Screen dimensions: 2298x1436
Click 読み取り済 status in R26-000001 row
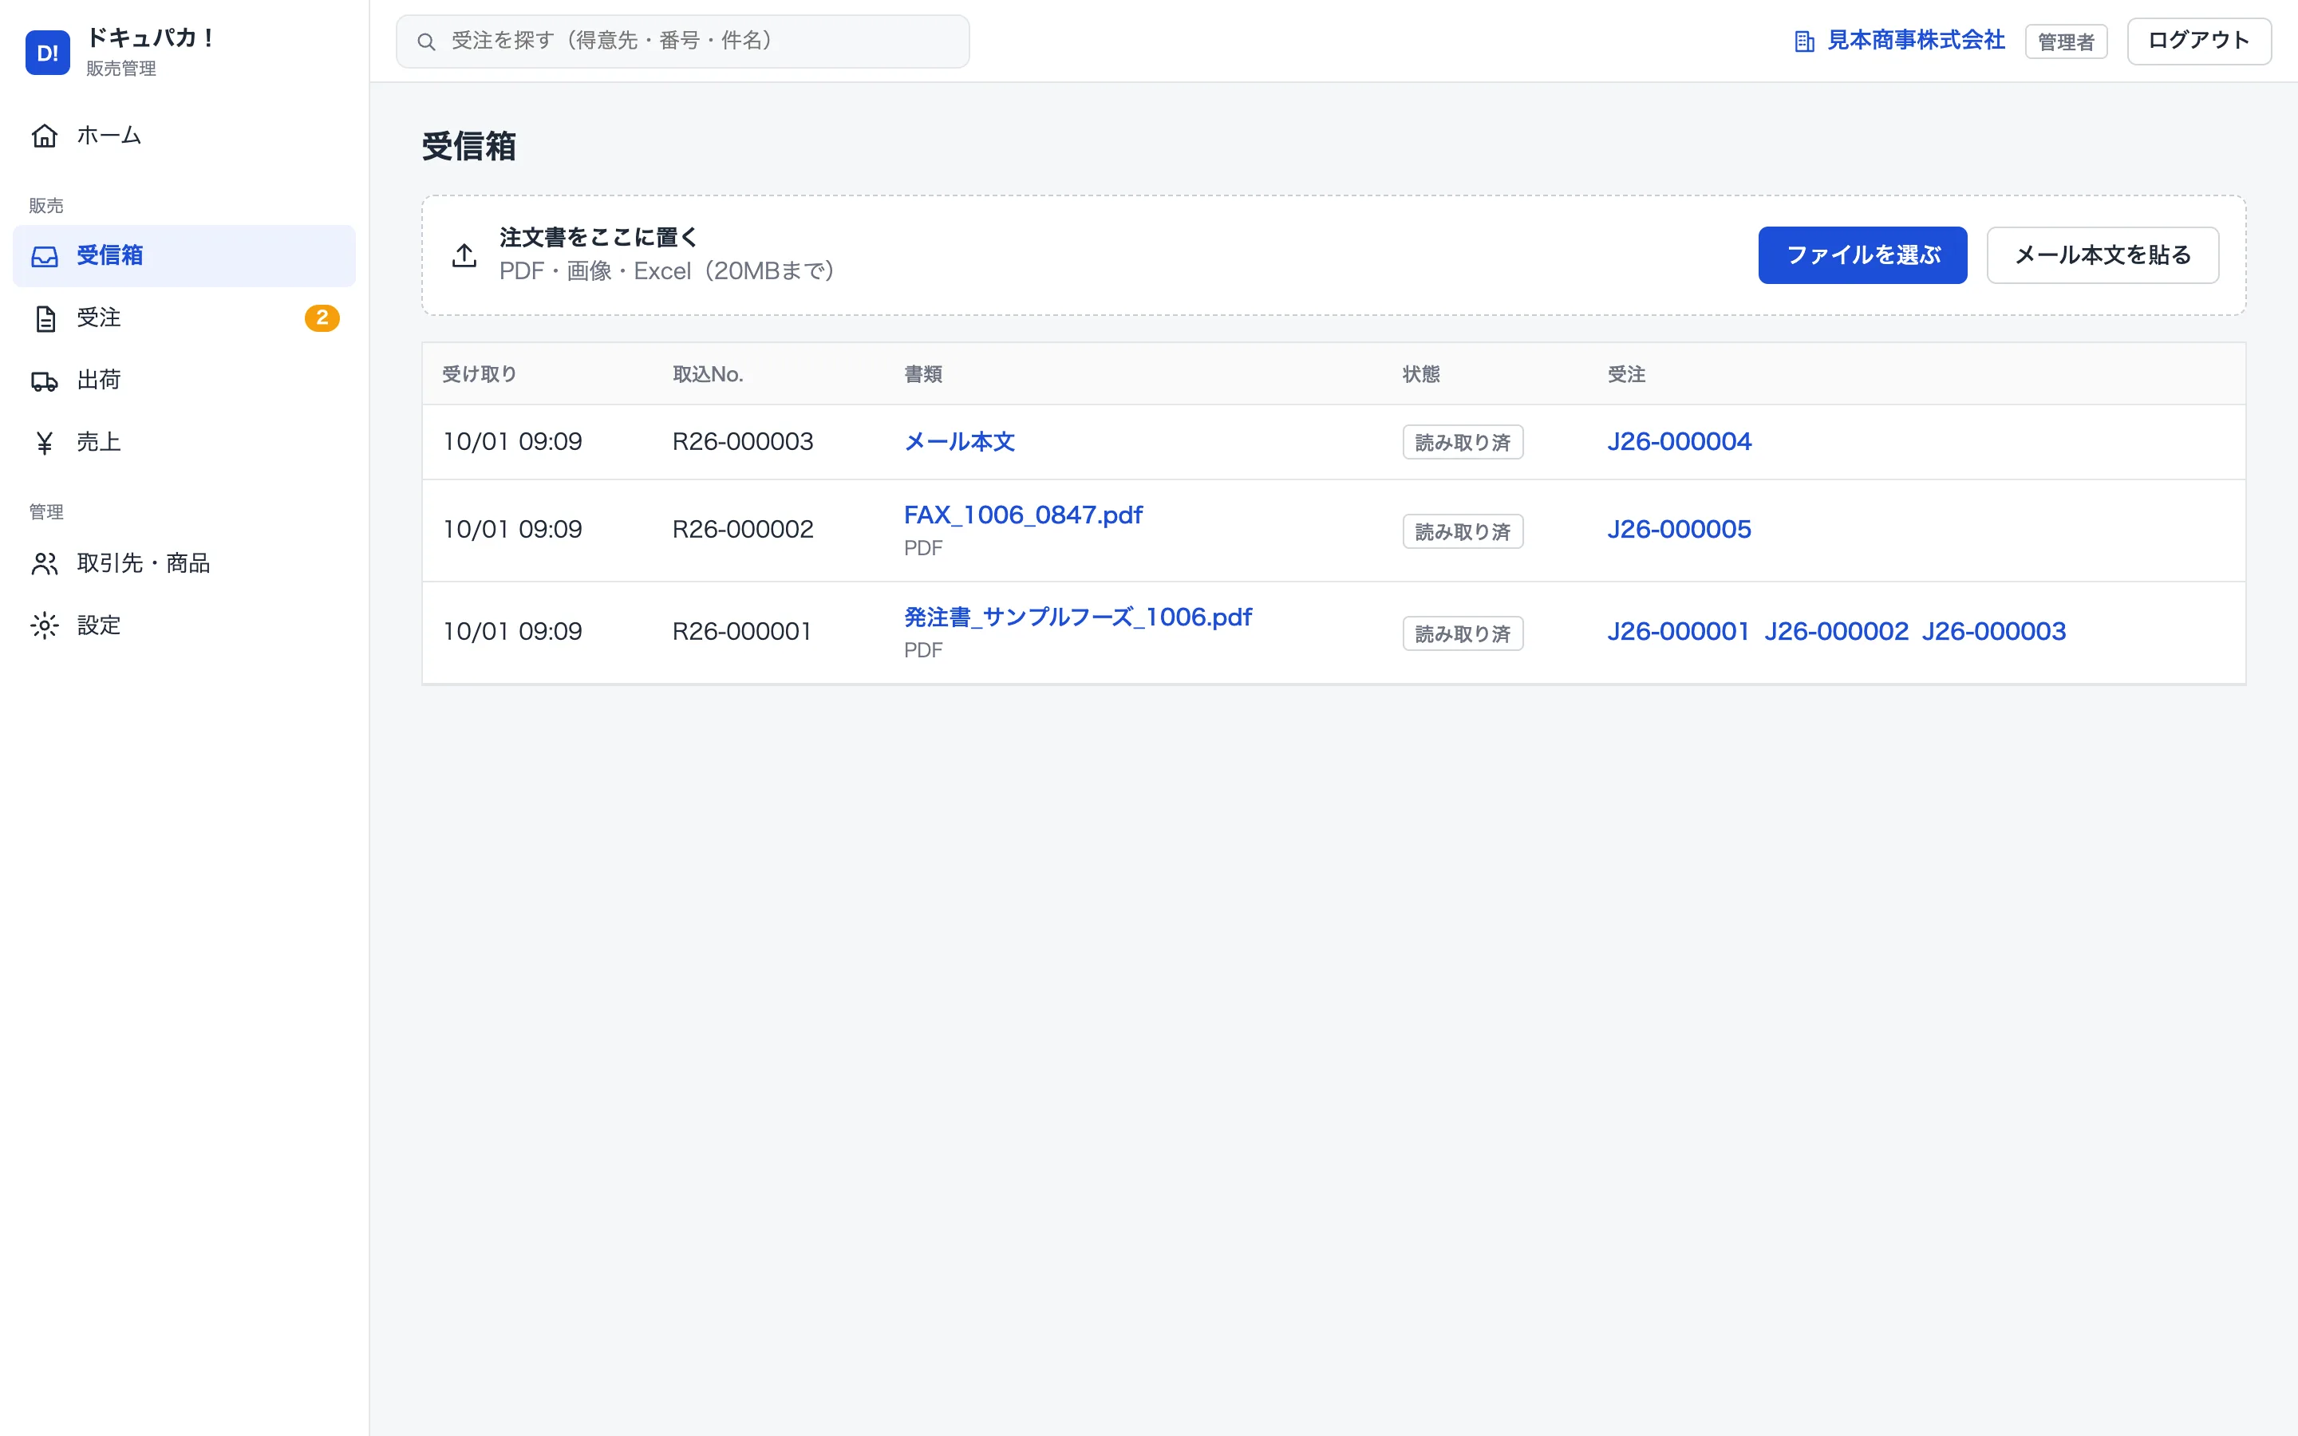(1463, 633)
